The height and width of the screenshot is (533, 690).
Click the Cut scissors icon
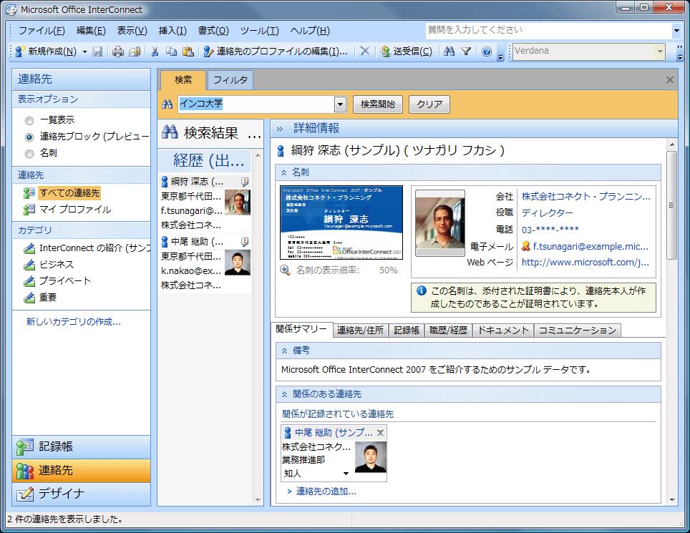(155, 52)
